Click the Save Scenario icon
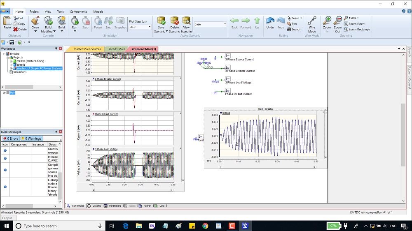This screenshot has width=412, height=231. [x=161, y=21]
